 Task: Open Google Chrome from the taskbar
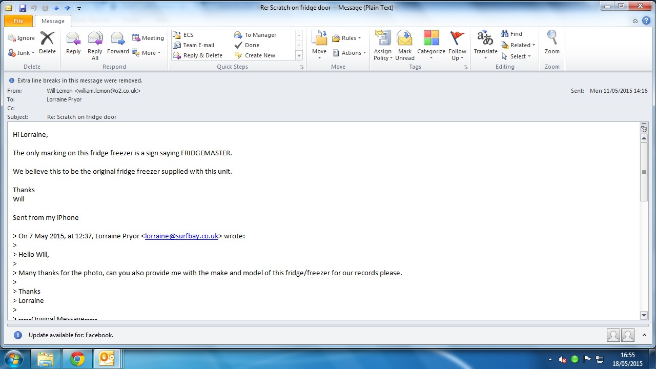pos(77,359)
